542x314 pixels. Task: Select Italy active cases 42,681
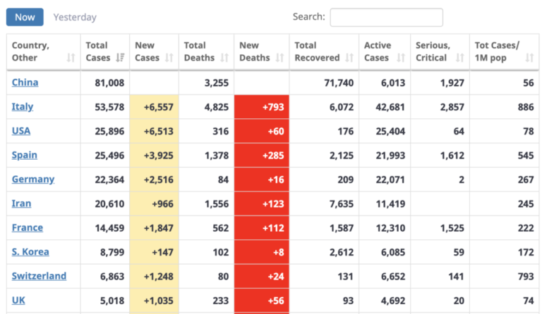(x=390, y=107)
